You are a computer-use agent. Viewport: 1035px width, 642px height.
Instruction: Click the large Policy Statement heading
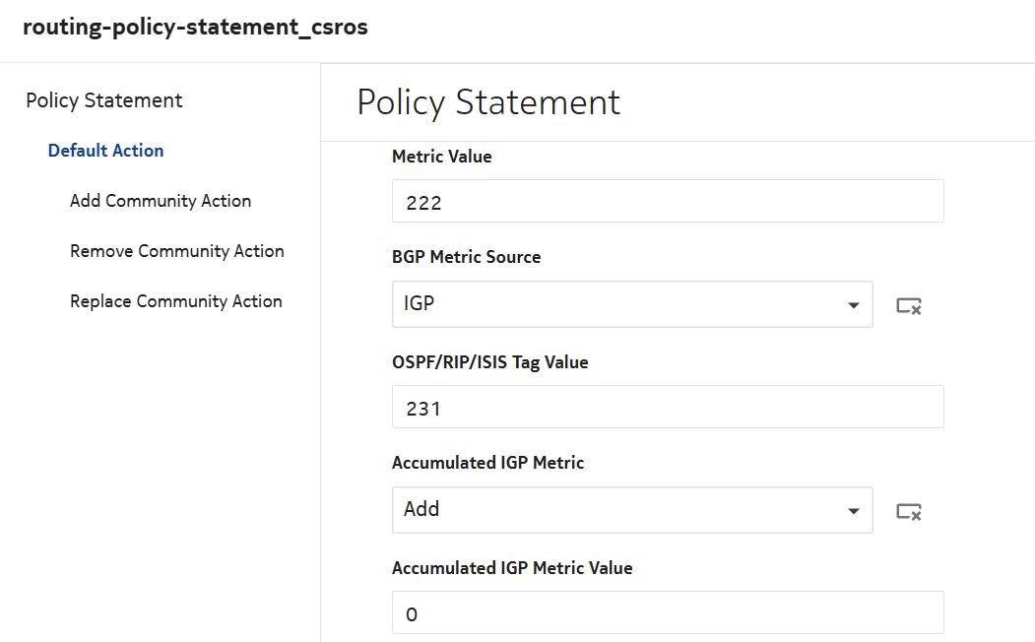click(488, 102)
